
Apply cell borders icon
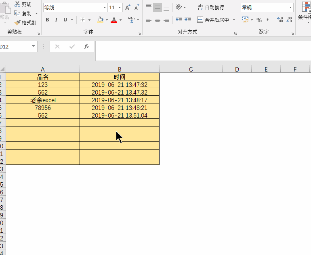(x=82, y=20)
